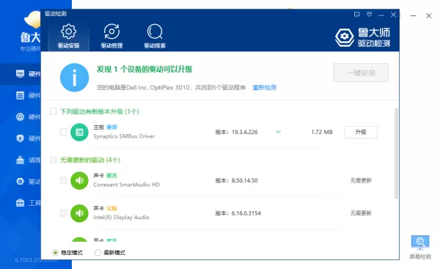Viewport: 440px width, 269px height.
Task: Click the 驱动 icon in main window sidebar
Action: point(20,181)
